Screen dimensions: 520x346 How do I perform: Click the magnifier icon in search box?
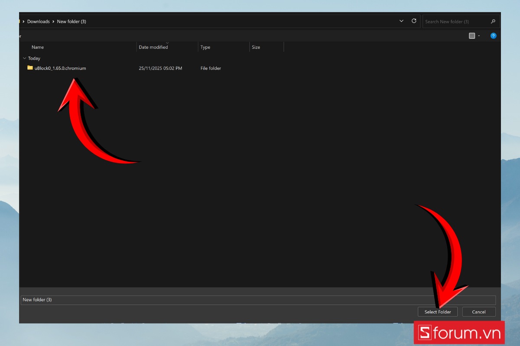[493, 21]
